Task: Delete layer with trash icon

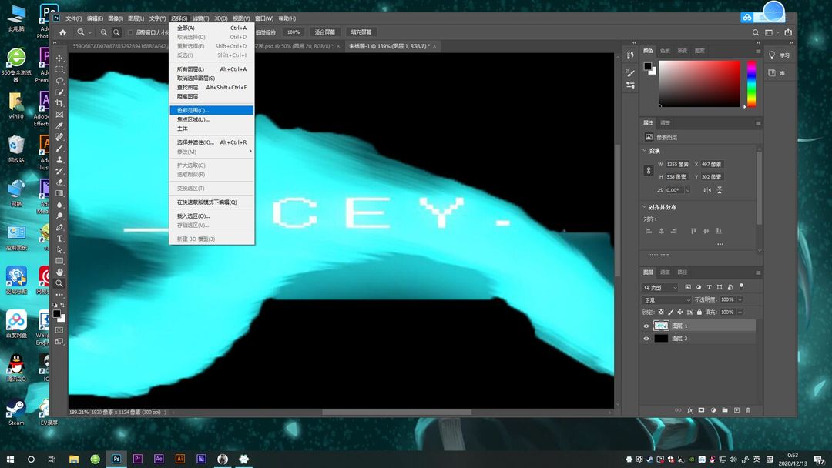Action: pyautogui.click(x=748, y=410)
